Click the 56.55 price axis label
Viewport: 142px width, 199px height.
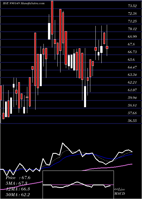click(x=132, y=121)
